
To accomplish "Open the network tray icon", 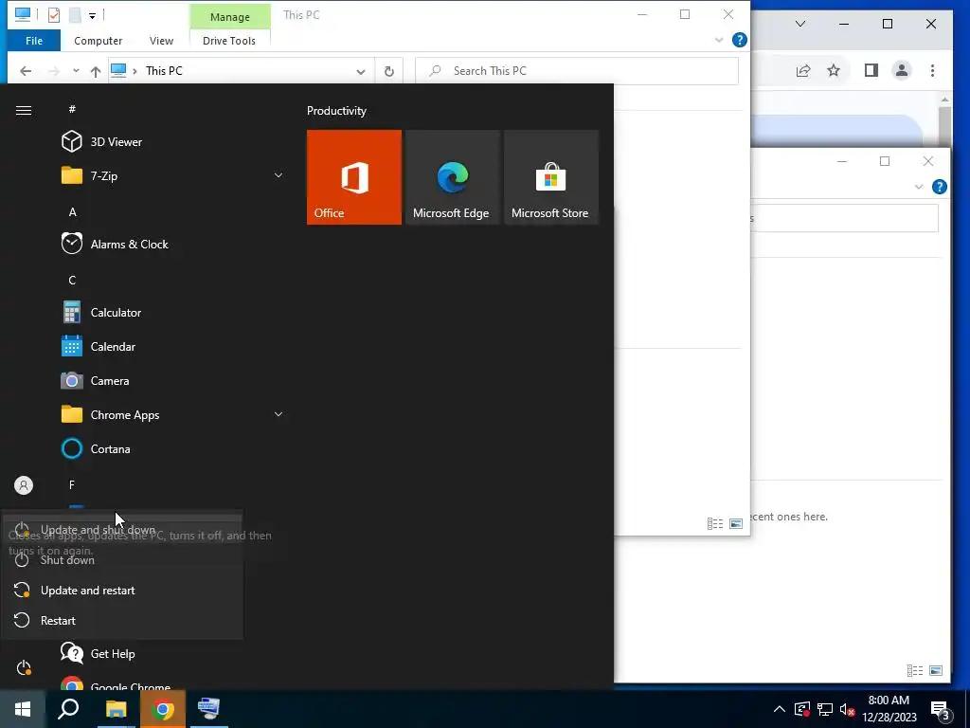I will click(825, 709).
